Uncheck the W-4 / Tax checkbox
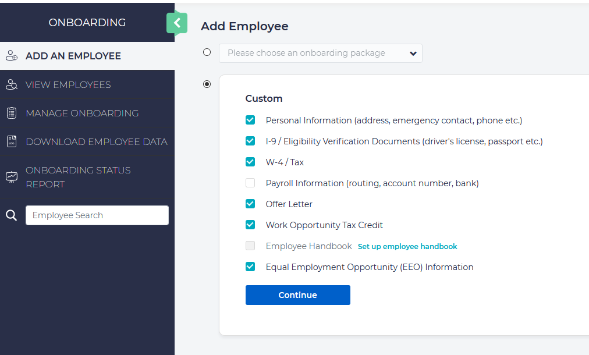This screenshot has width=589, height=355. (x=250, y=162)
